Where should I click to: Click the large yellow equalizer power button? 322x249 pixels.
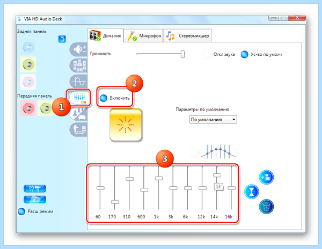click(126, 125)
